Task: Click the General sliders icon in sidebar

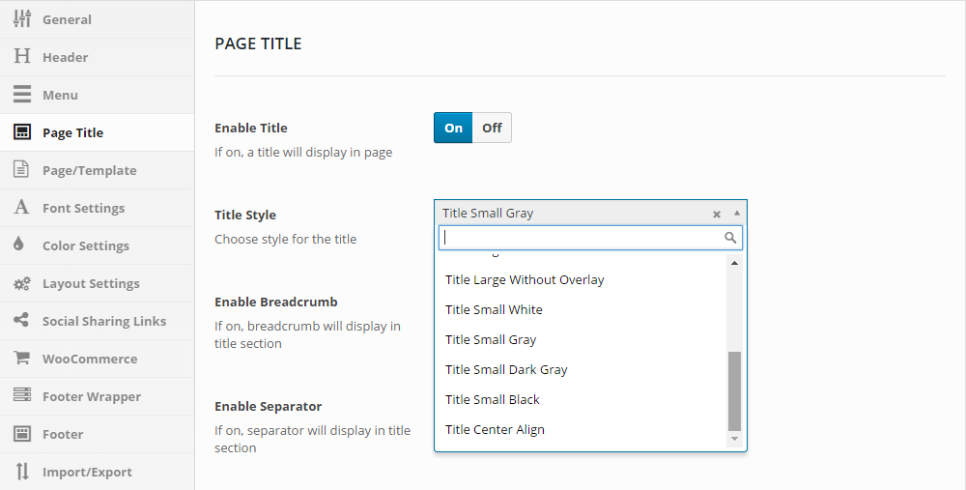Action: pyautogui.click(x=21, y=19)
